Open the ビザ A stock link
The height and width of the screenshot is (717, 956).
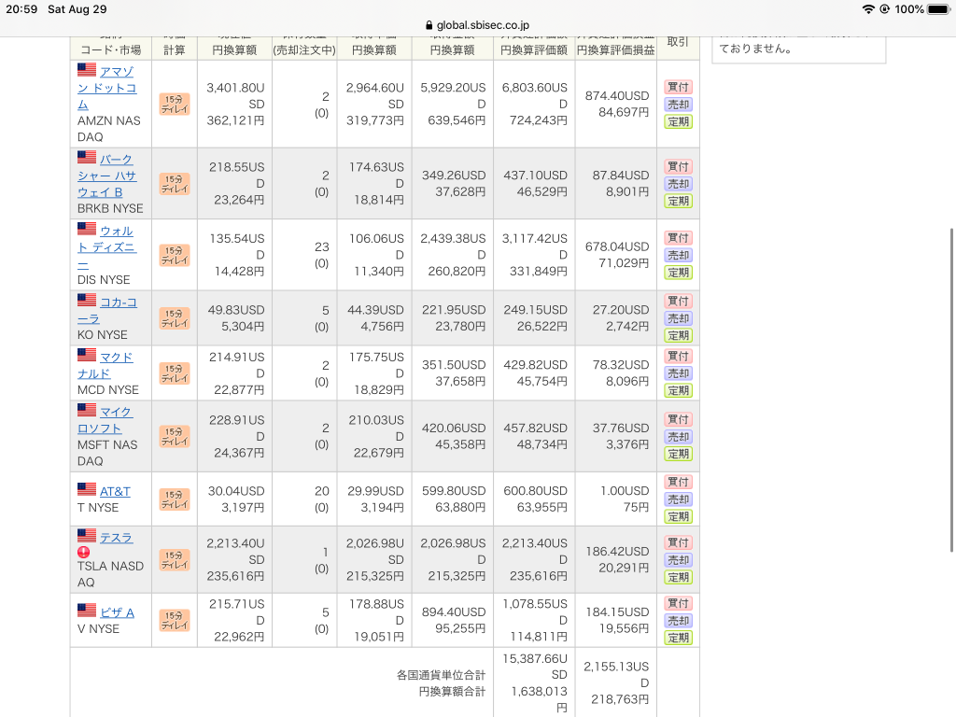[117, 612]
